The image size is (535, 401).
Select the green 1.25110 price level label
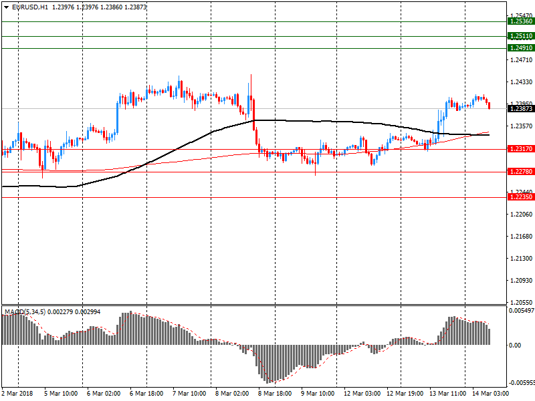point(521,36)
